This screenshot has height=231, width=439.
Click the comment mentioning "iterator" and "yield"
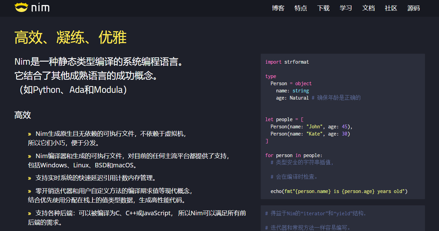point(316,214)
